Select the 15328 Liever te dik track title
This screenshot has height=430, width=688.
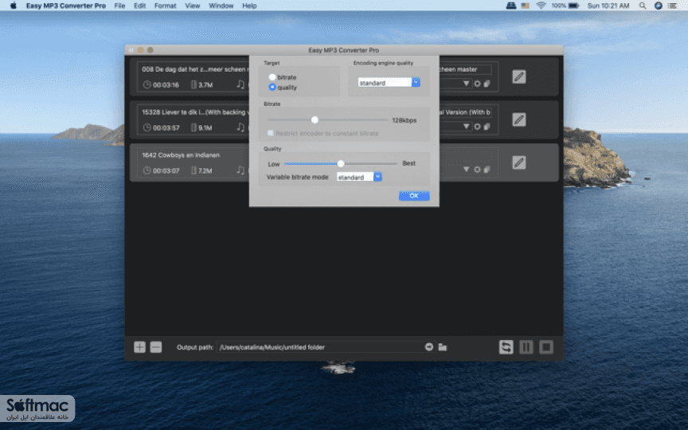195,112
